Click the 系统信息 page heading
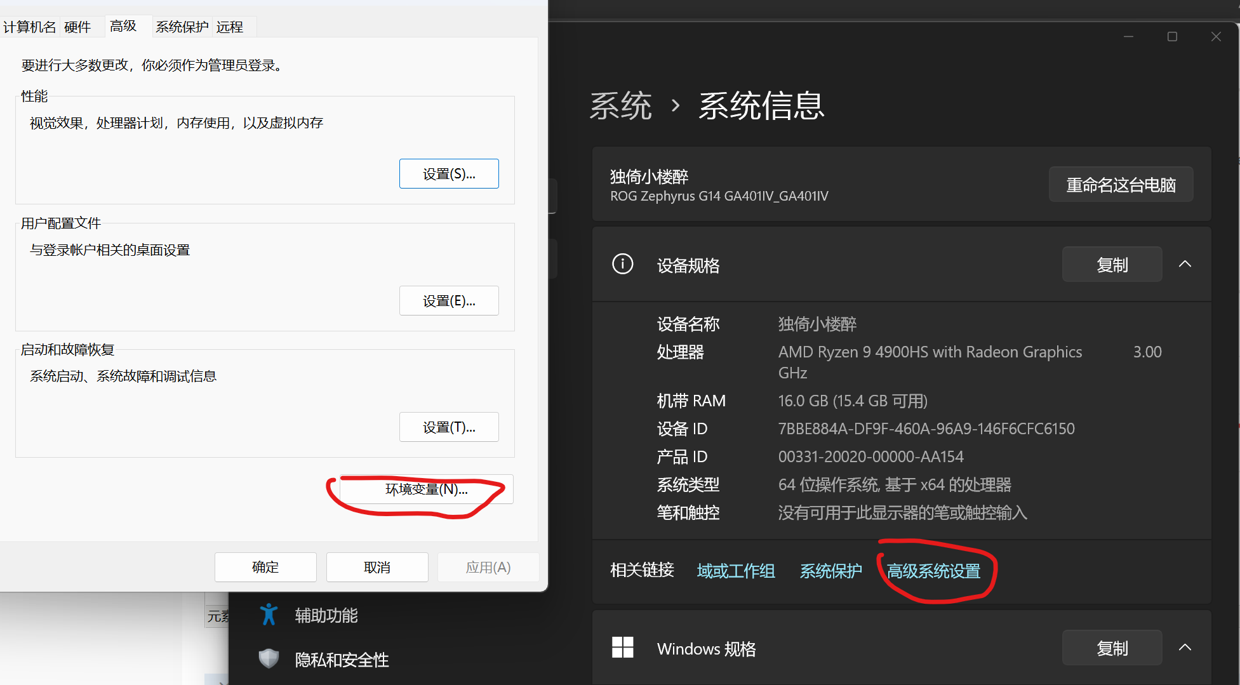 click(761, 105)
